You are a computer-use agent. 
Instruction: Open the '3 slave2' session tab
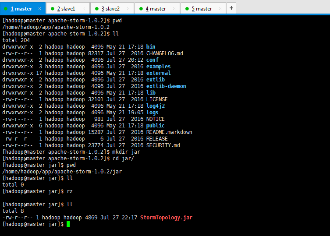coord(112,9)
